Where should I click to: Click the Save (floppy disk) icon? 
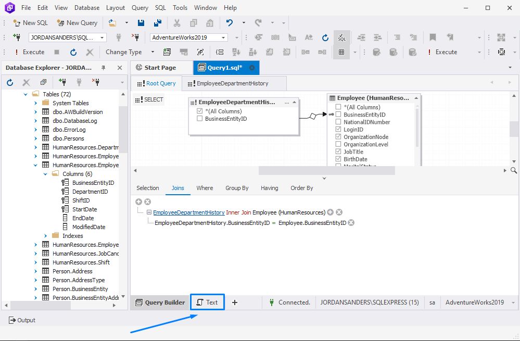pos(141,23)
